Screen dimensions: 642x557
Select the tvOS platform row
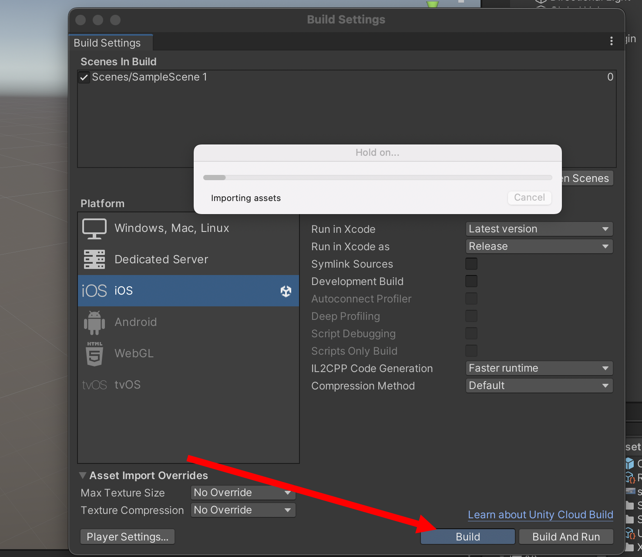(188, 385)
